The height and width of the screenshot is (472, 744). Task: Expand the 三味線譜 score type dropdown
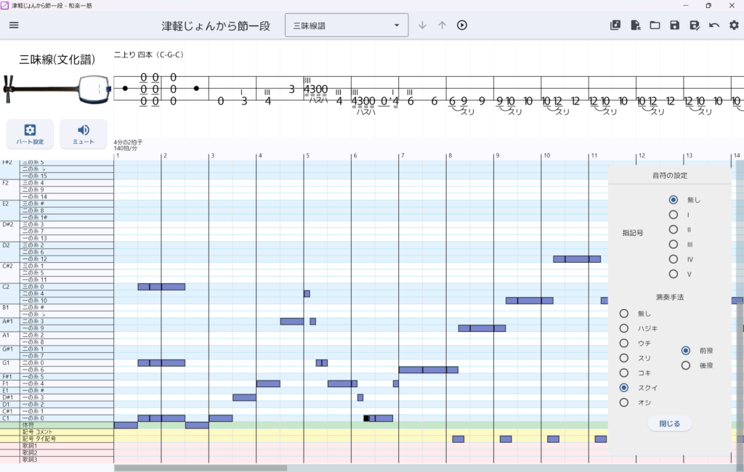[346, 25]
